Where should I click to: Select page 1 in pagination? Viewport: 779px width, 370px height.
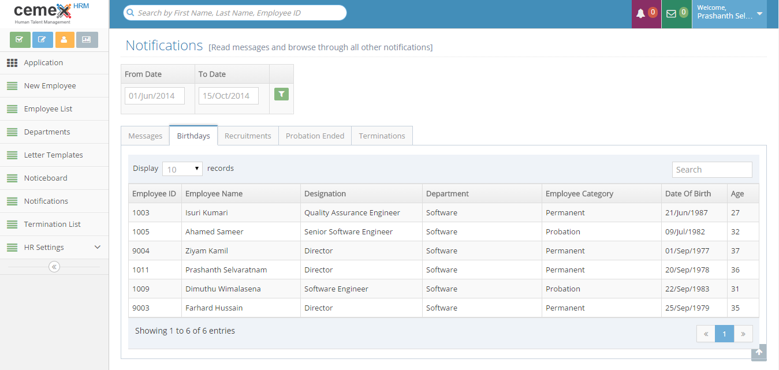point(724,334)
